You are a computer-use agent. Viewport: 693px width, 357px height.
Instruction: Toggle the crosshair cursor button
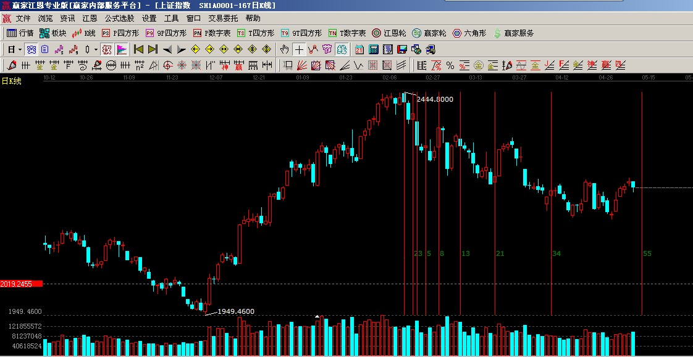point(299,49)
